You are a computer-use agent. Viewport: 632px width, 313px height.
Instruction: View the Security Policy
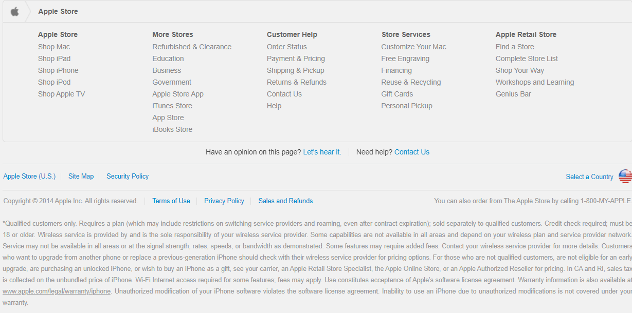(x=128, y=176)
